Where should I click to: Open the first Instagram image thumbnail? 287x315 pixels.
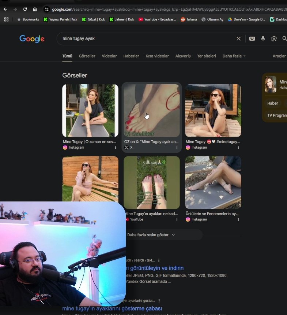tap(90, 111)
